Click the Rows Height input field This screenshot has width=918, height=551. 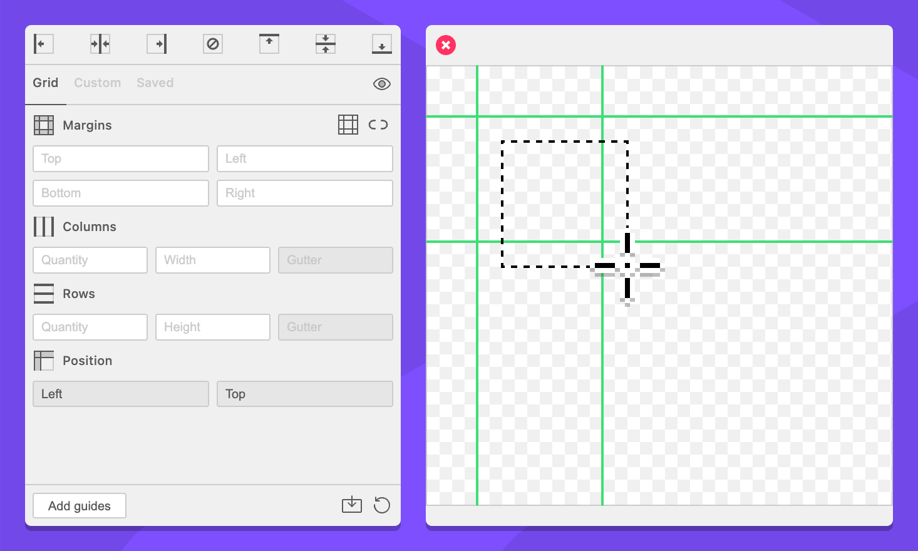pyautogui.click(x=213, y=327)
